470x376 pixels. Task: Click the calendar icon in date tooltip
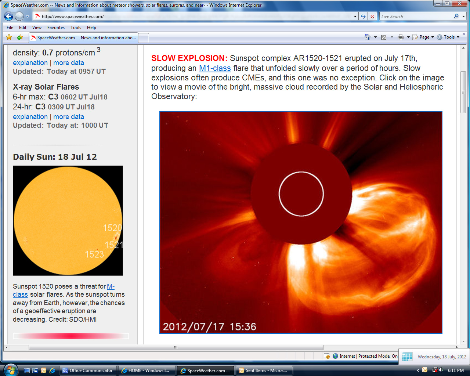tap(408, 357)
